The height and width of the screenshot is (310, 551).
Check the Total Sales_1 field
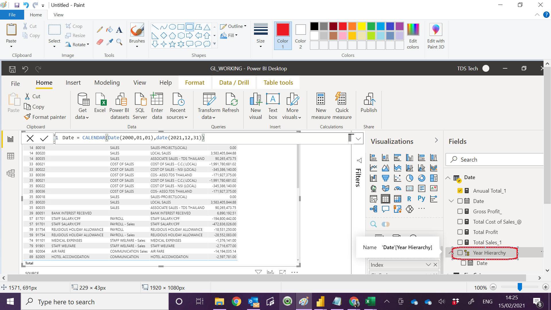[460, 242]
